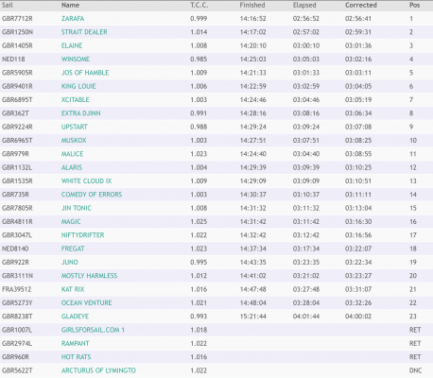
Task: Click the Elapsed column header
Action: [304, 6]
